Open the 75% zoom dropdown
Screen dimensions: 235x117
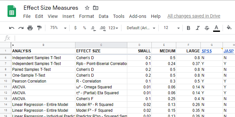pyautogui.click(x=58, y=28)
